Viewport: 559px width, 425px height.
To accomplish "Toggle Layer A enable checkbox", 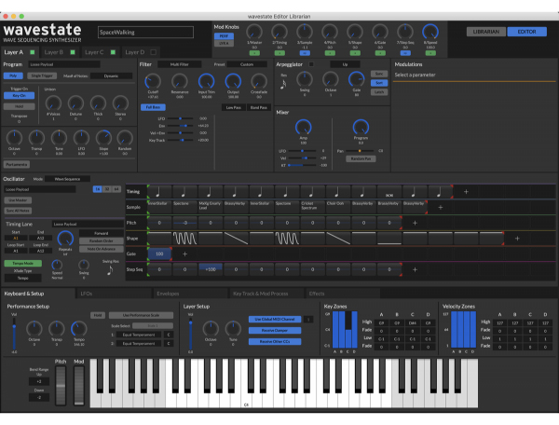I will [x=33, y=52].
